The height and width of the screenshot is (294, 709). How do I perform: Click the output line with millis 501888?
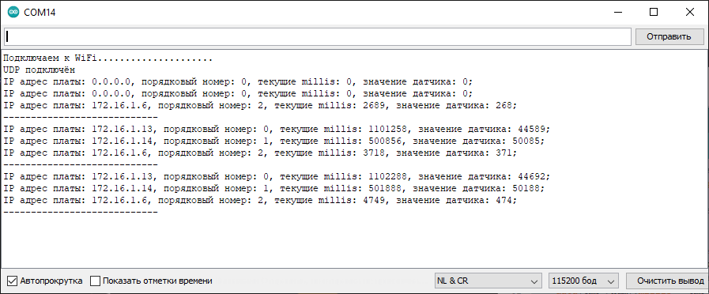point(273,188)
